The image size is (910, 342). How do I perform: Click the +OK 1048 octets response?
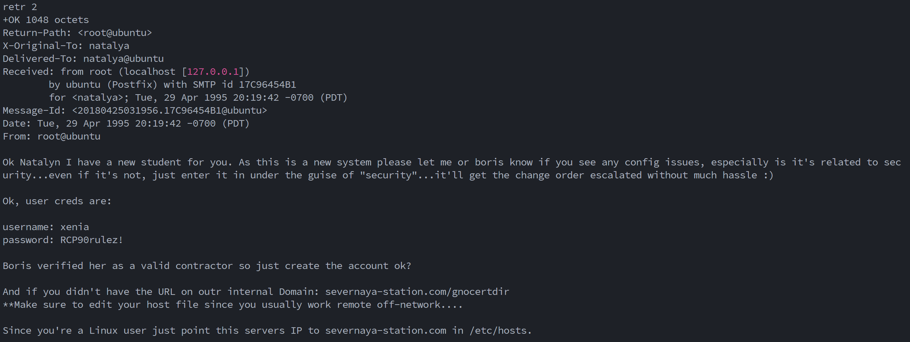46,20
